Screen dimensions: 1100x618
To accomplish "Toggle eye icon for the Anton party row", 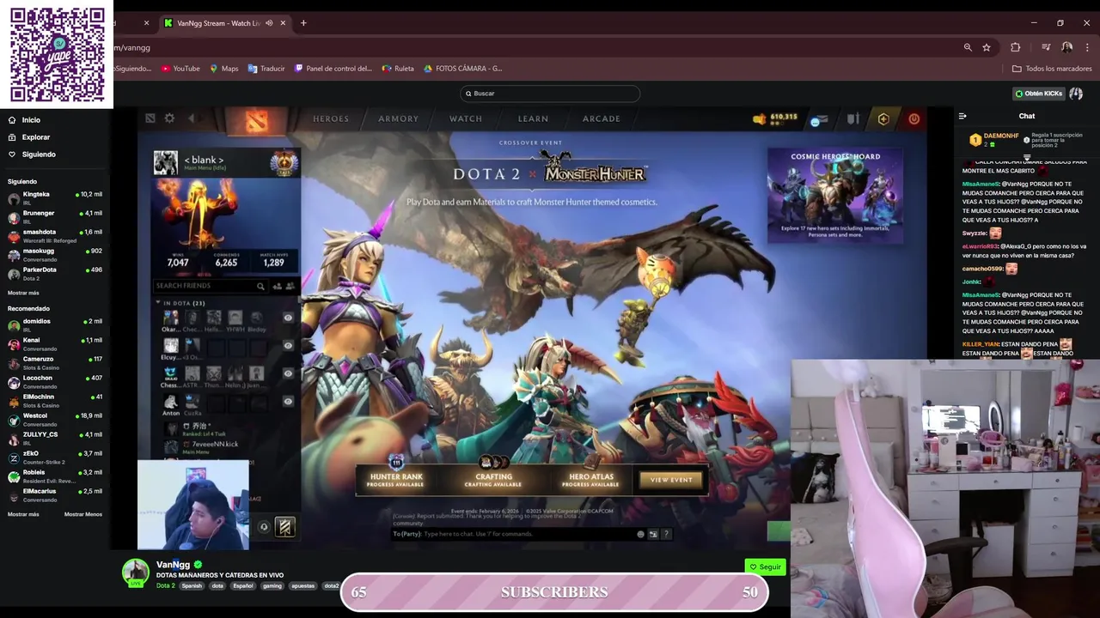I will (288, 401).
